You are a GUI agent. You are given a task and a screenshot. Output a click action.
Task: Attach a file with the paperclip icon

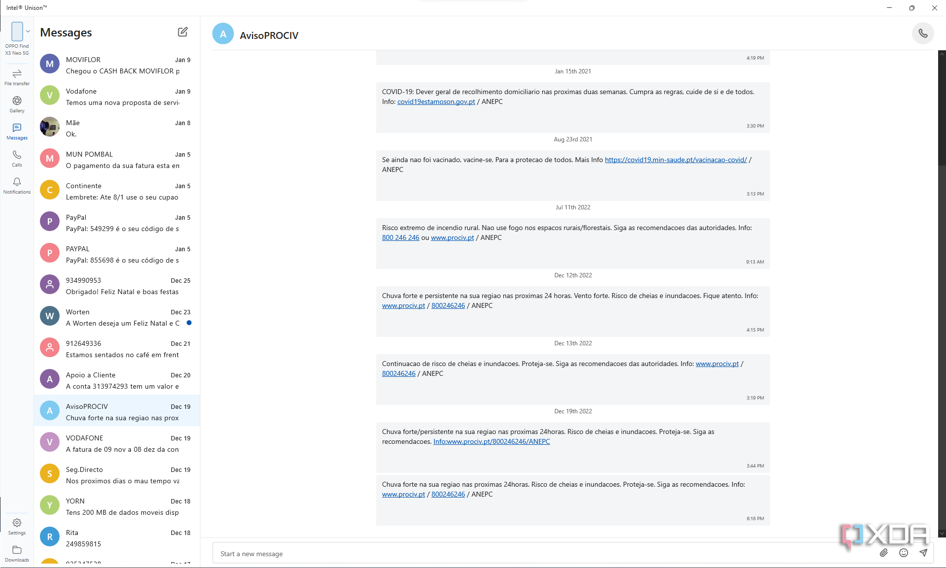pos(884,553)
